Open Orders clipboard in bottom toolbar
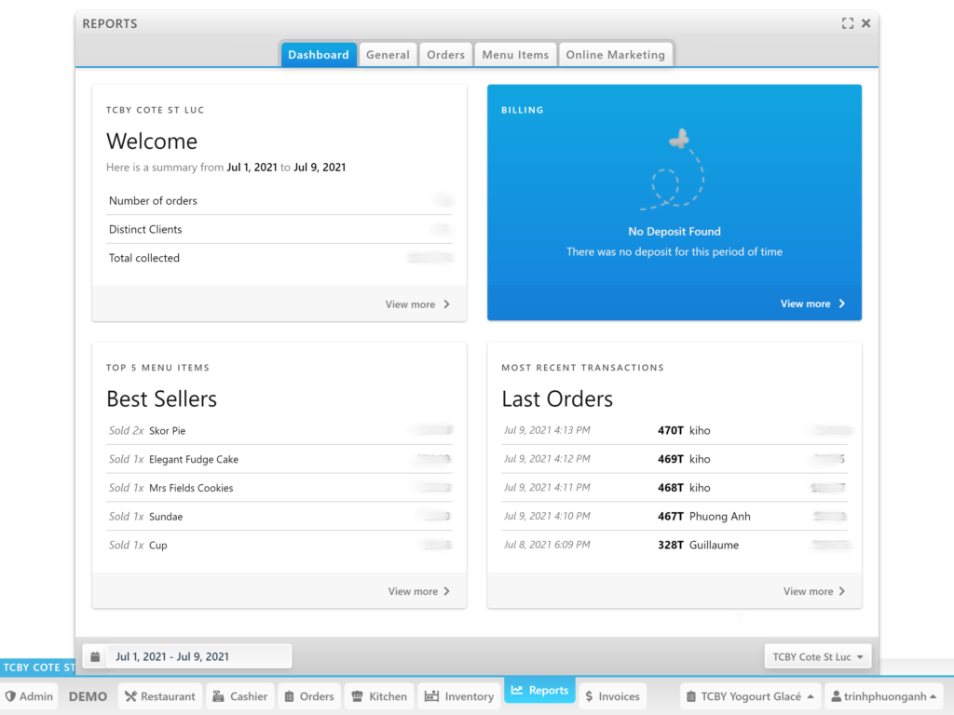The width and height of the screenshot is (954, 715). point(308,696)
